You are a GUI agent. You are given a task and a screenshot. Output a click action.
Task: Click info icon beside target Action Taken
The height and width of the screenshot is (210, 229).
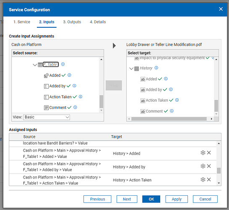177,100
